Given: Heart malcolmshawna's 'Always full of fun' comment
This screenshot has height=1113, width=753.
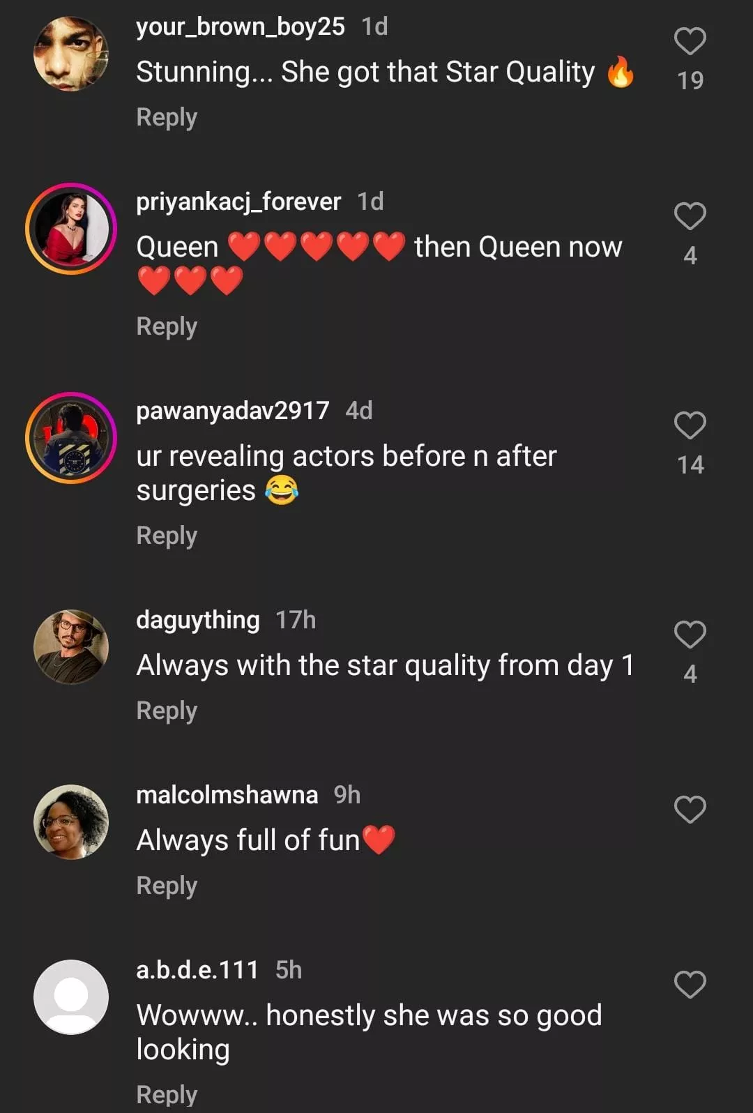Looking at the screenshot, I should tap(690, 810).
